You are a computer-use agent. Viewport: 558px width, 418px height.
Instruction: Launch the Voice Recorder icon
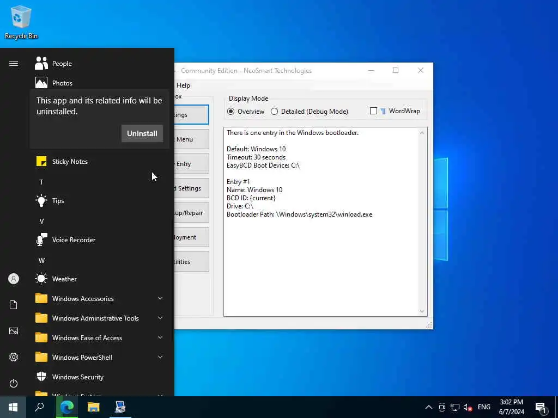pyautogui.click(x=41, y=239)
